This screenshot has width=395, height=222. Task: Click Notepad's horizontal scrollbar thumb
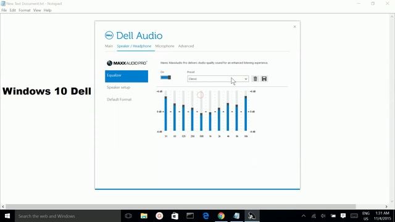tap(181, 207)
